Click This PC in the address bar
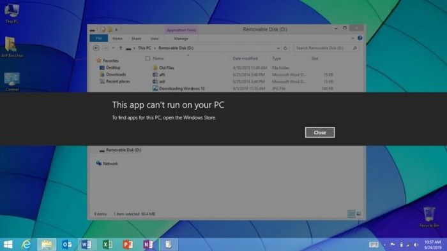Viewport: 447px width, 251px height. pos(144,48)
